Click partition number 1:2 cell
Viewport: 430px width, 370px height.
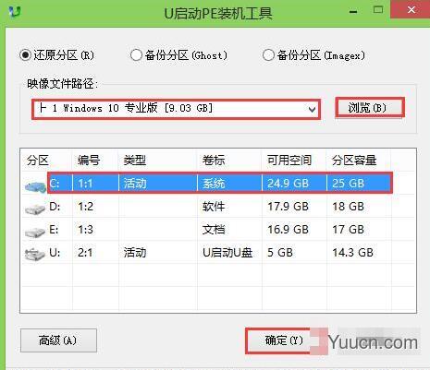click(x=85, y=207)
